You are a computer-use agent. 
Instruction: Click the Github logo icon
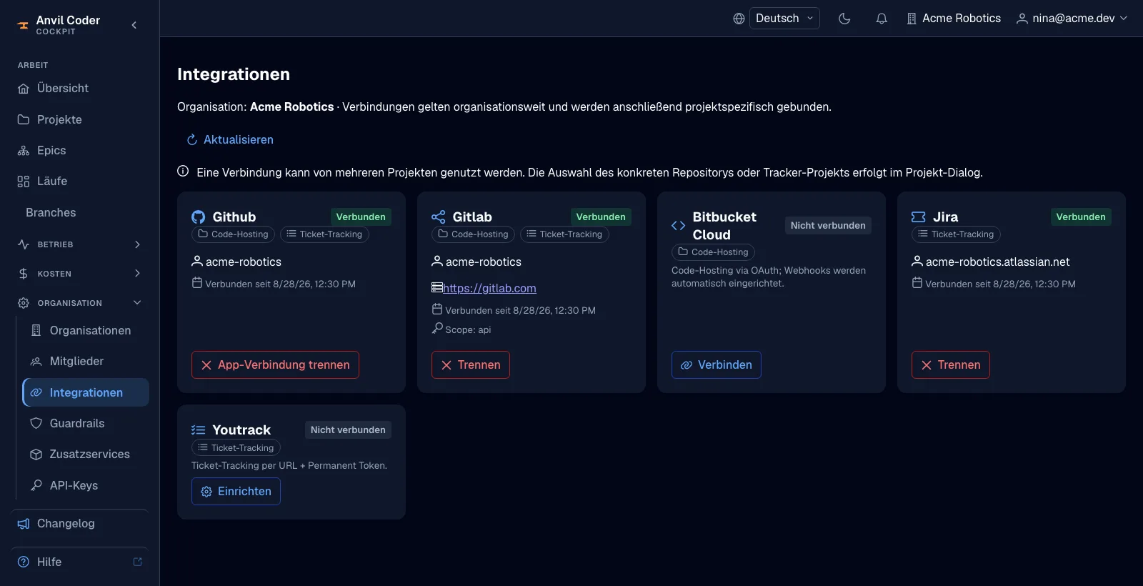199,217
